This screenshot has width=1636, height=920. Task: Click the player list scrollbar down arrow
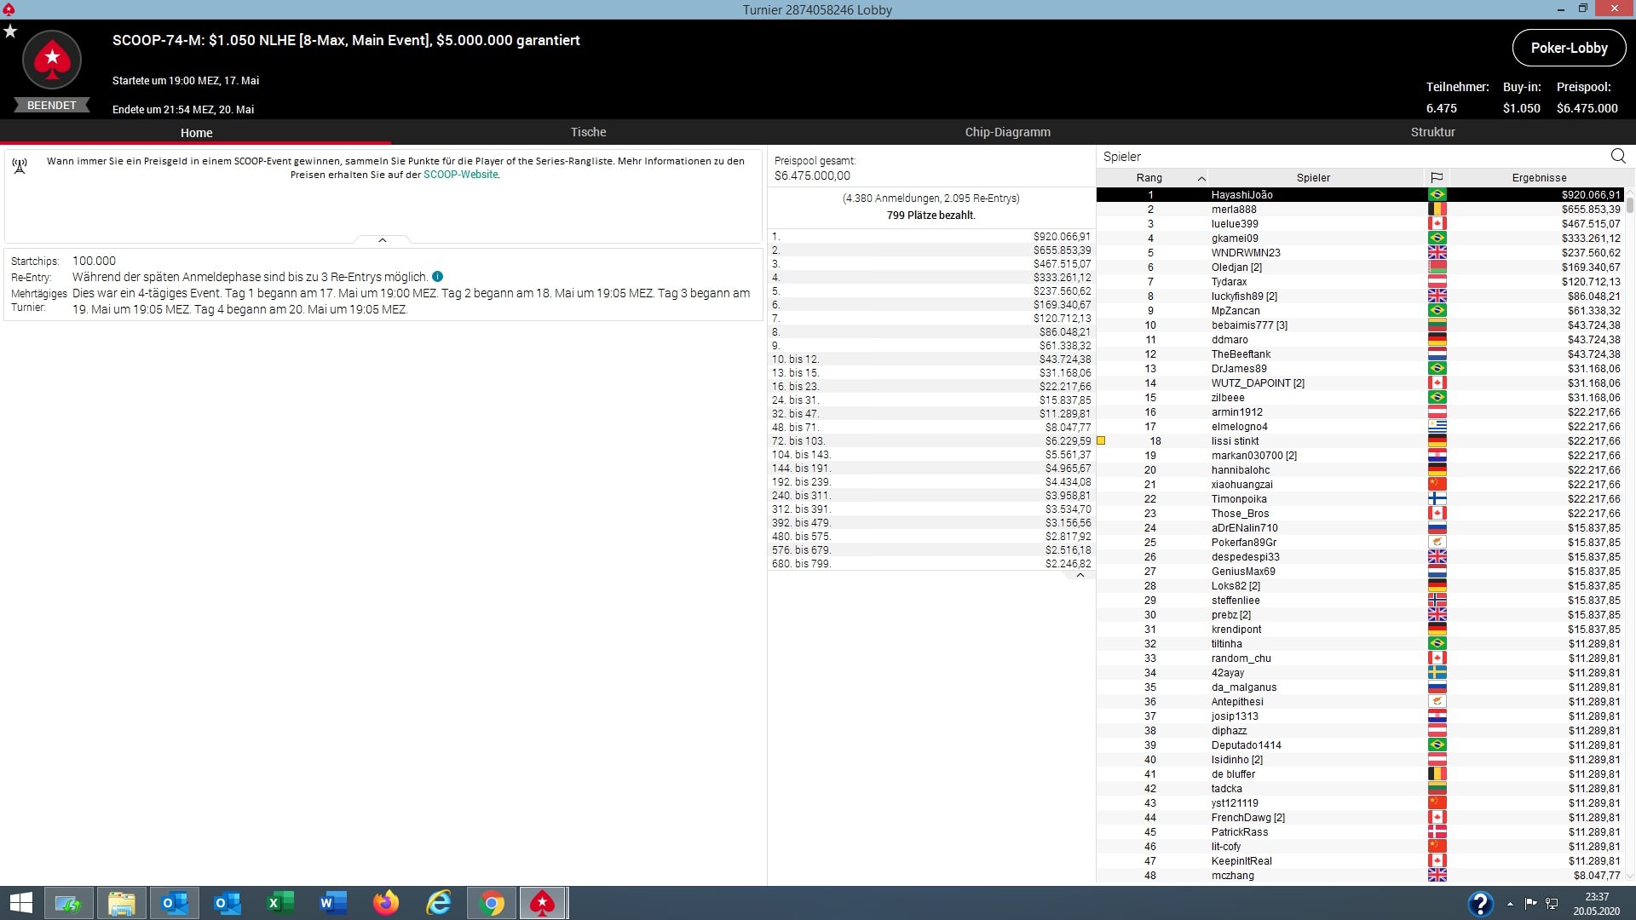click(1629, 876)
